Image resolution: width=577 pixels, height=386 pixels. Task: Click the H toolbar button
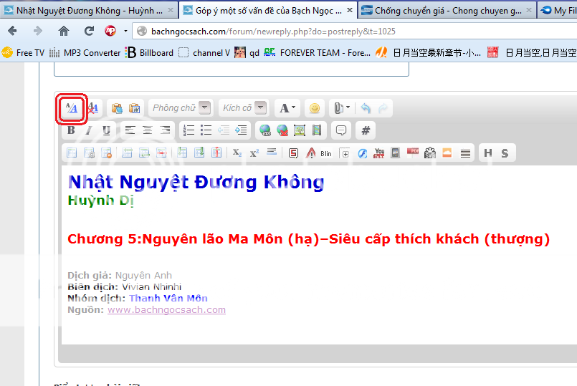[488, 153]
